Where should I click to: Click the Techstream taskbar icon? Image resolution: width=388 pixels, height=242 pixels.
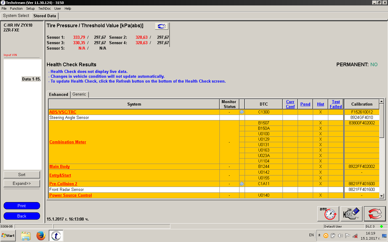(x=56, y=235)
